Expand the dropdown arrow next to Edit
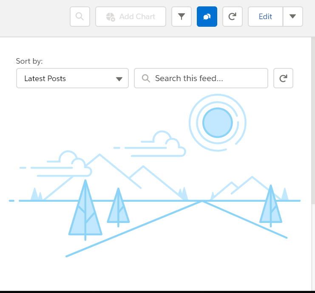The width and height of the screenshot is (315, 293). click(x=292, y=17)
